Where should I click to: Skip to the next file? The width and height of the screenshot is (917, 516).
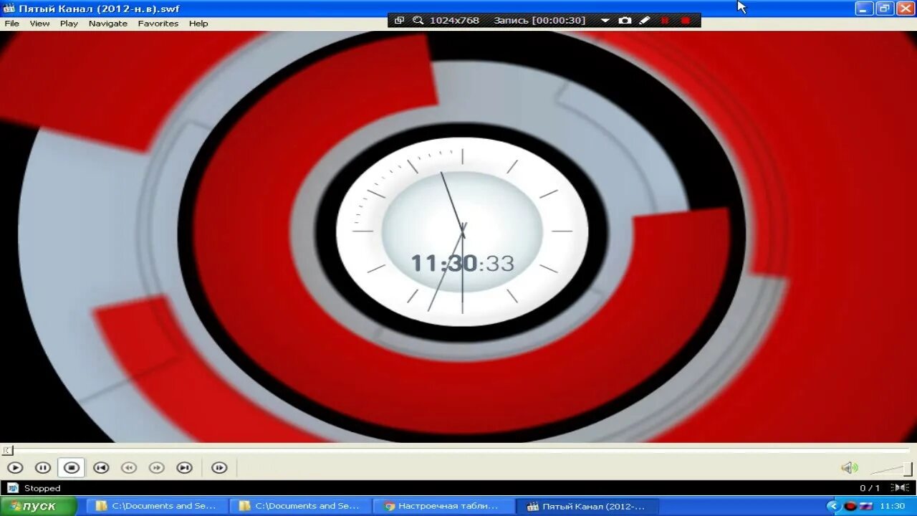click(185, 468)
